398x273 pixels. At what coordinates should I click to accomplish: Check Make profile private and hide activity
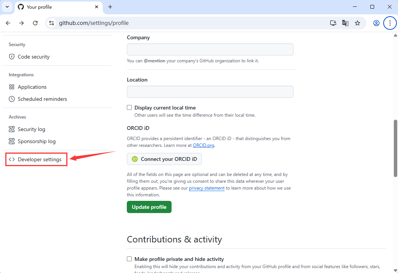[x=130, y=259]
